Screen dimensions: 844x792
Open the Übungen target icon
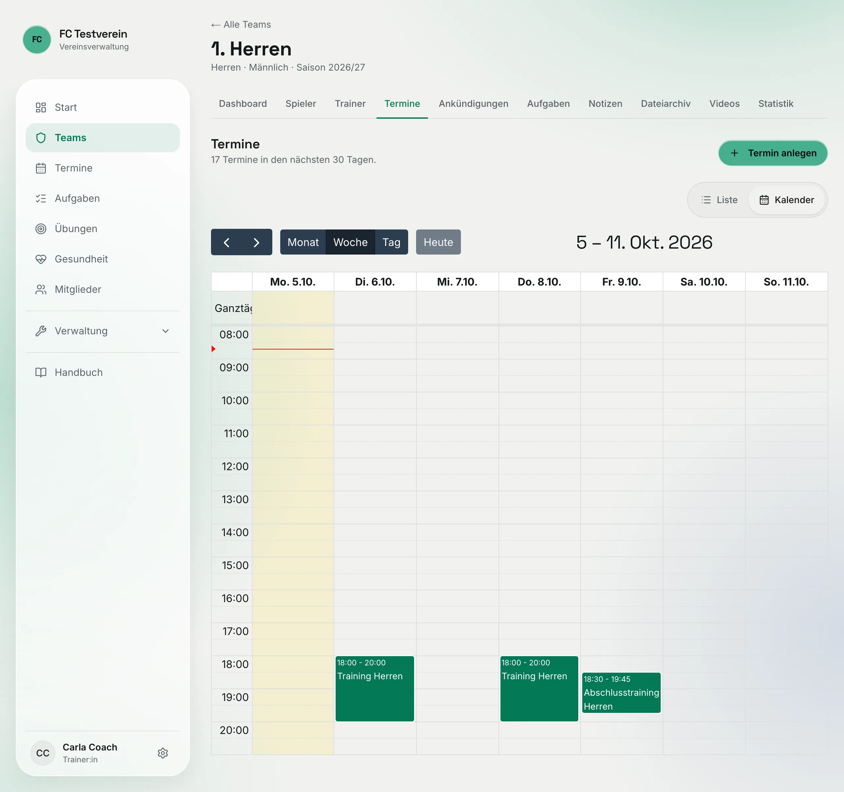pyautogui.click(x=41, y=229)
